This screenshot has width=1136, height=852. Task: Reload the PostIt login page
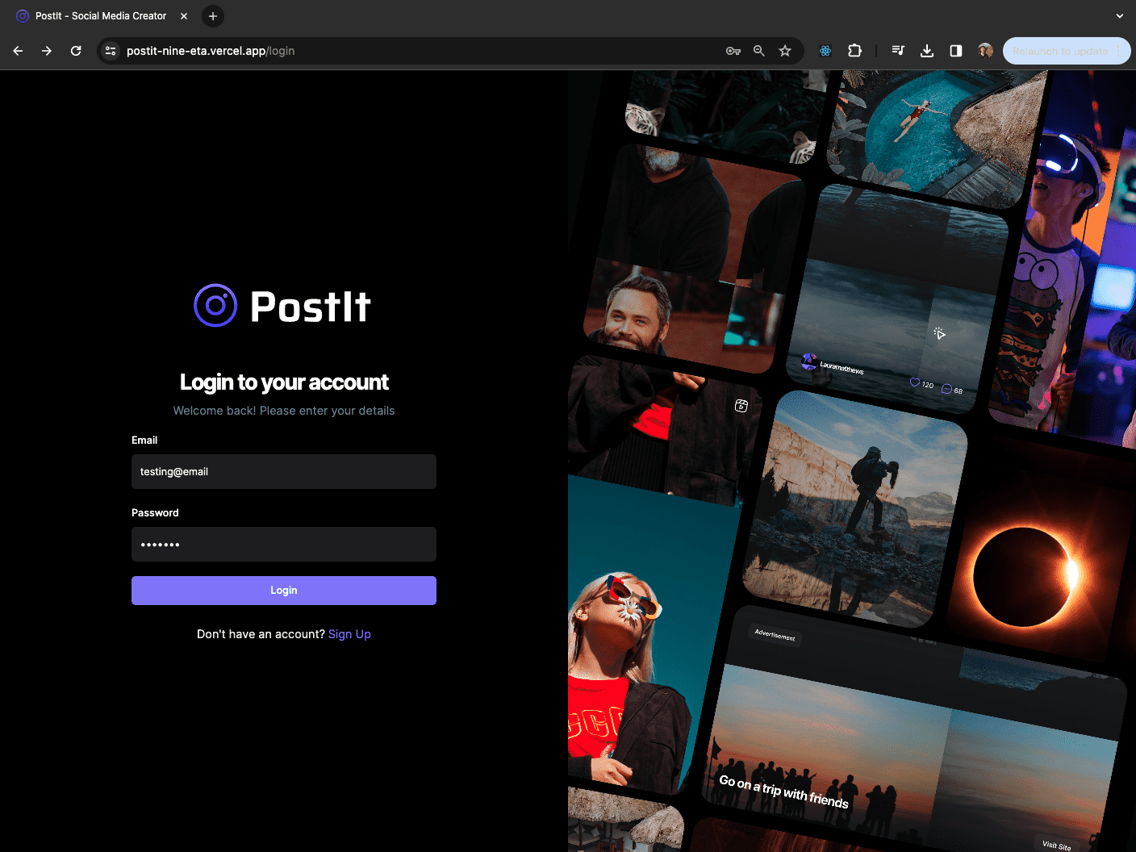[76, 51]
